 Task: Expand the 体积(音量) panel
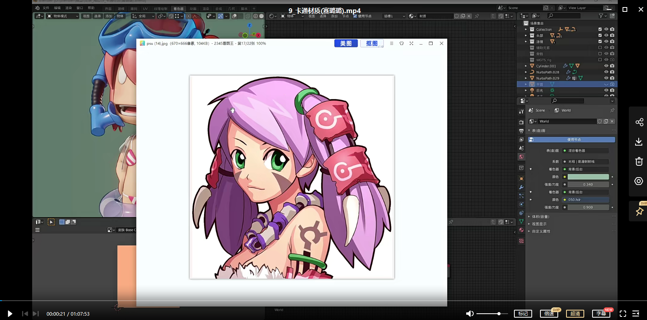[529, 217]
